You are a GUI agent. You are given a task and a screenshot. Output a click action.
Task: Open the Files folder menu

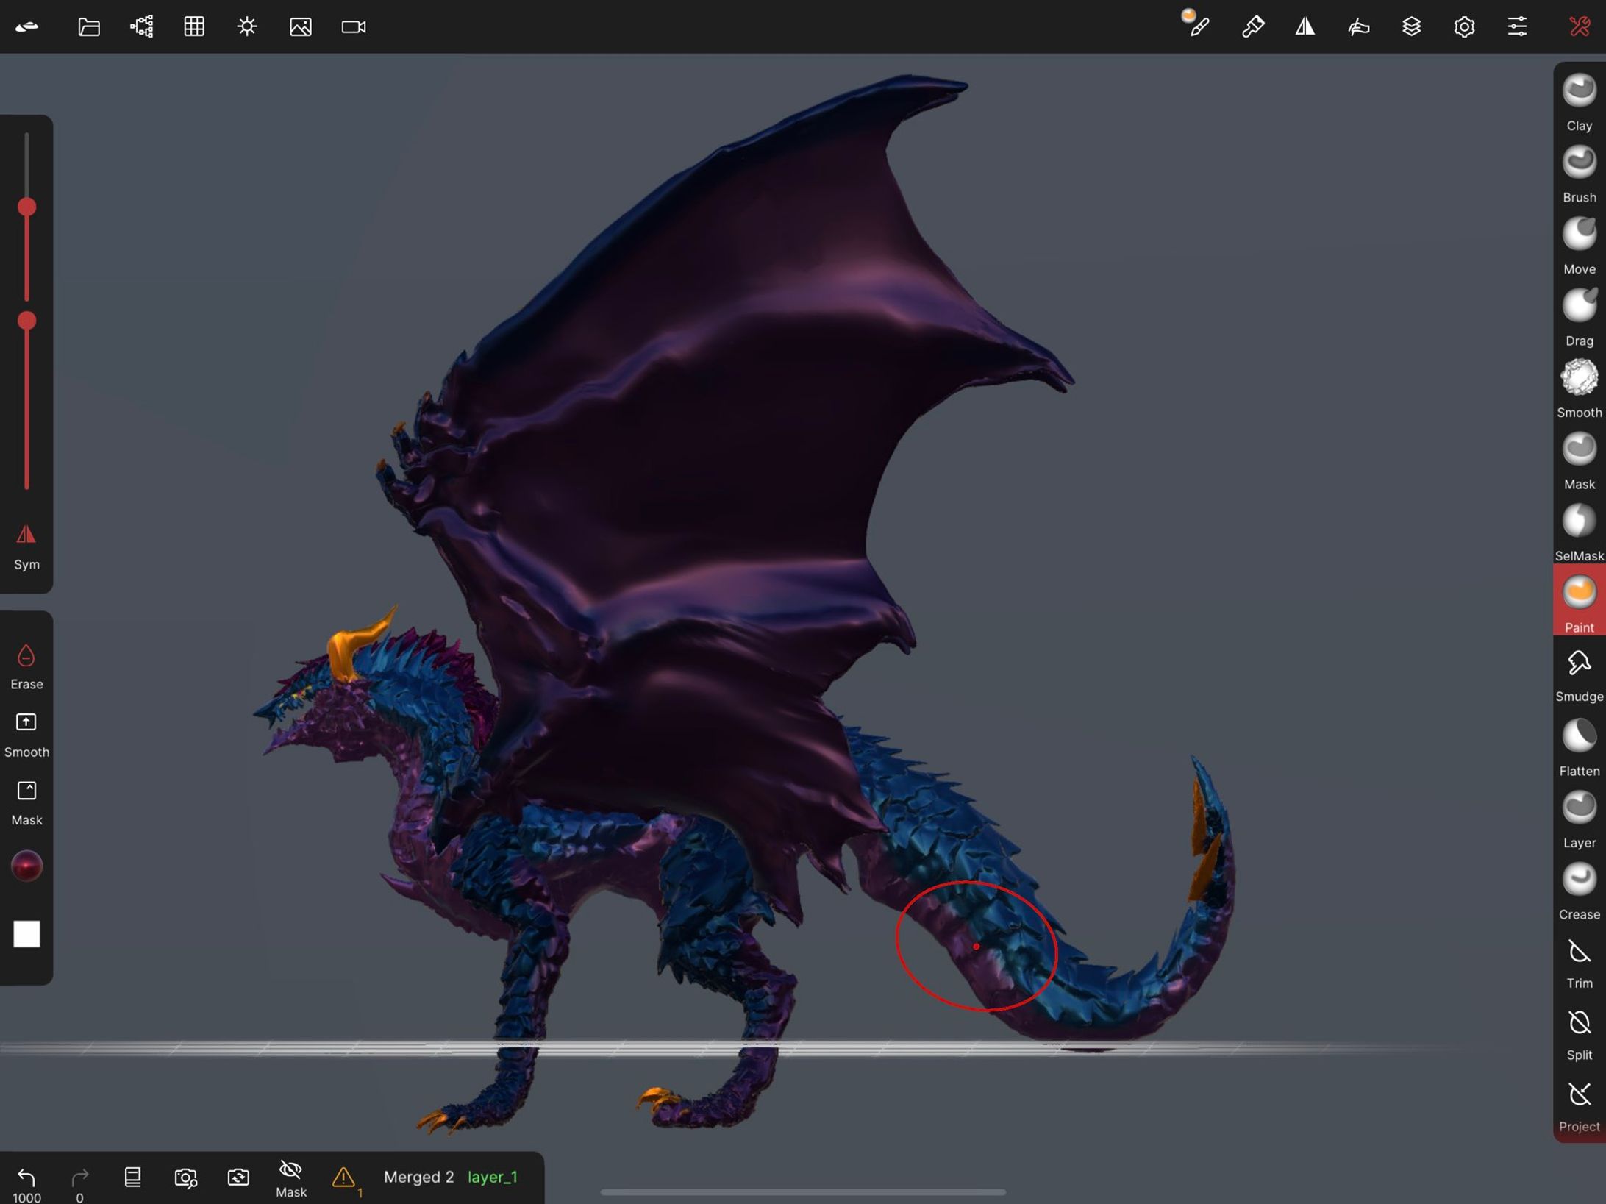point(89,27)
